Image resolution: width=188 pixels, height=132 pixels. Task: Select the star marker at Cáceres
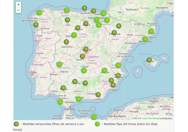(59, 65)
